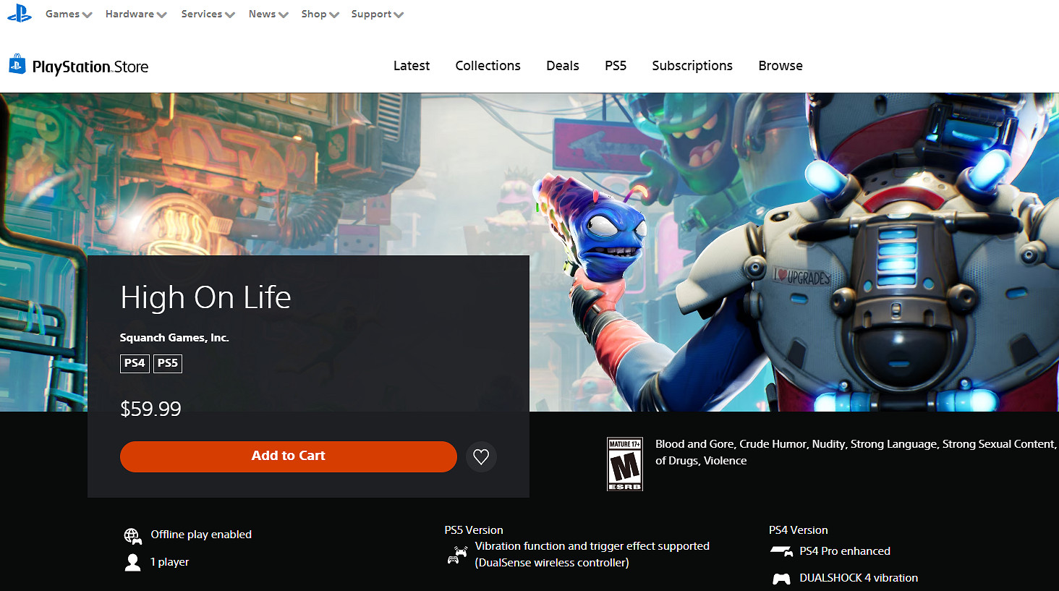The image size is (1059, 591).
Task: Click the globe icon next to Offline play enabled
Action: (x=133, y=535)
